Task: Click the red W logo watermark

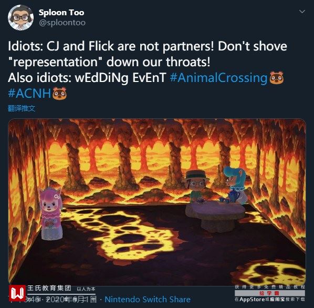Action: coord(17,293)
